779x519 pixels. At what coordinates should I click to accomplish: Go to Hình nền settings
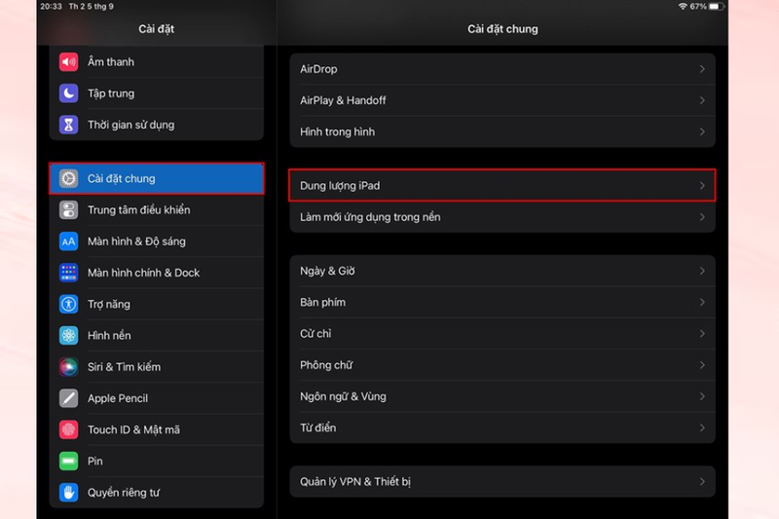(x=157, y=335)
